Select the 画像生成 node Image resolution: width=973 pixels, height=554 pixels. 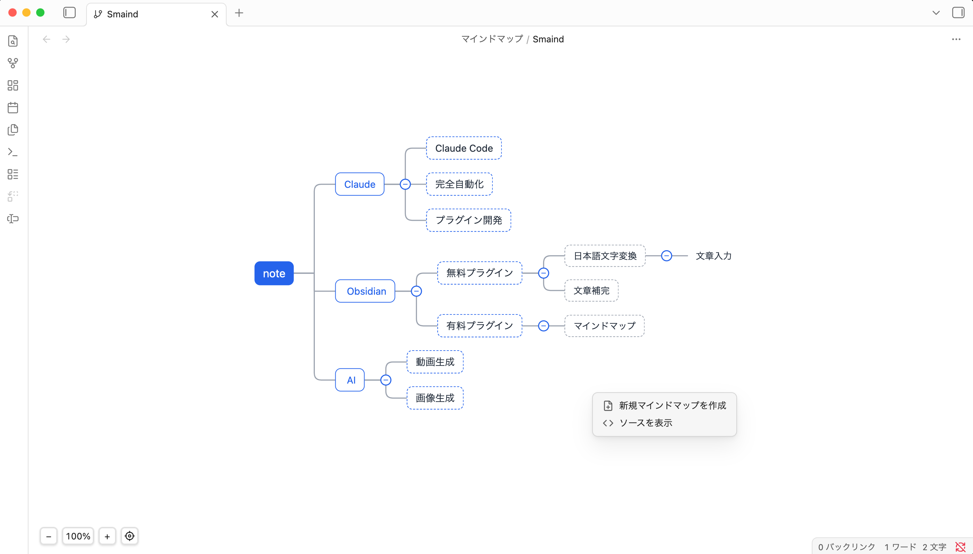(435, 398)
